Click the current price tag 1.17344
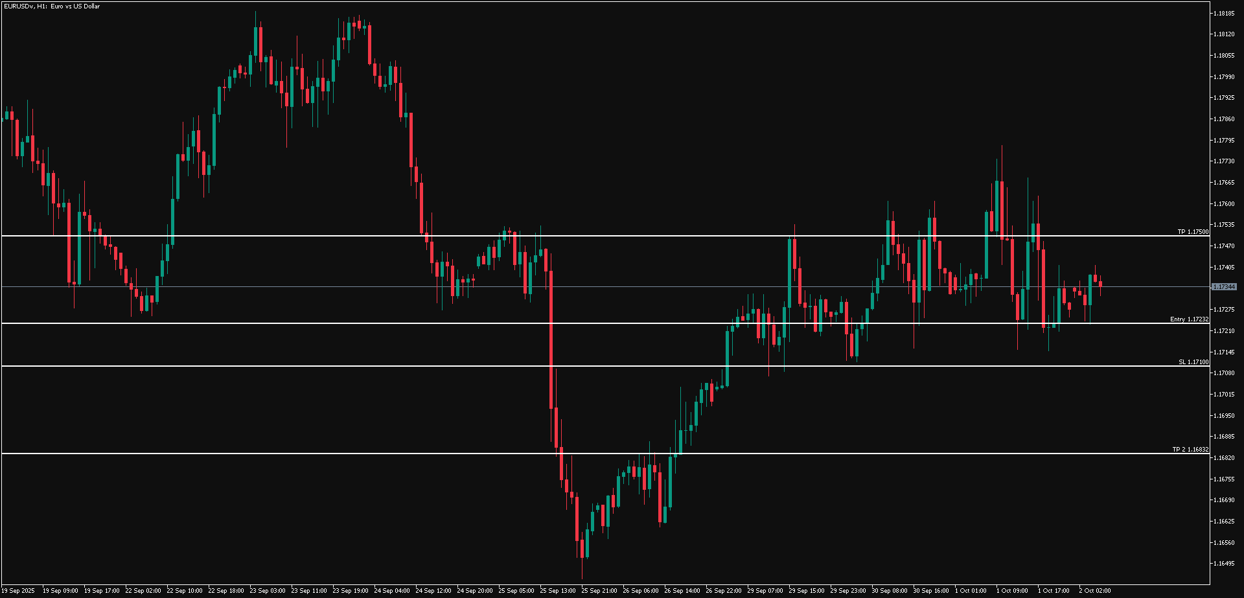Viewport: 1244px width, 598px height. click(1224, 286)
